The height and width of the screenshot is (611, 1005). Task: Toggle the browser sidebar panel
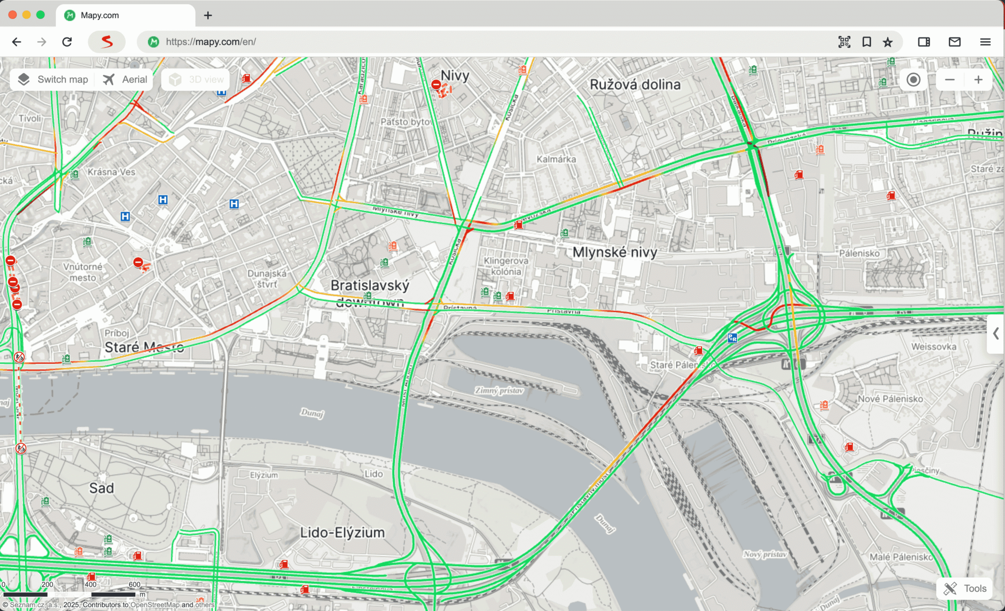coord(924,42)
